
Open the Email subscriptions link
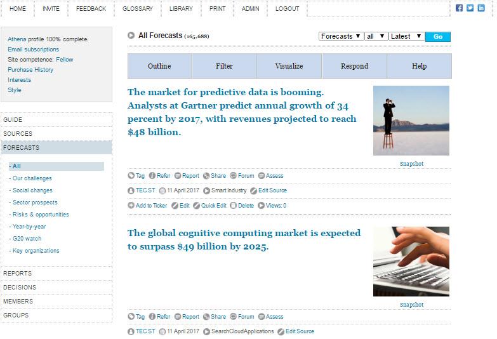coord(33,50)
